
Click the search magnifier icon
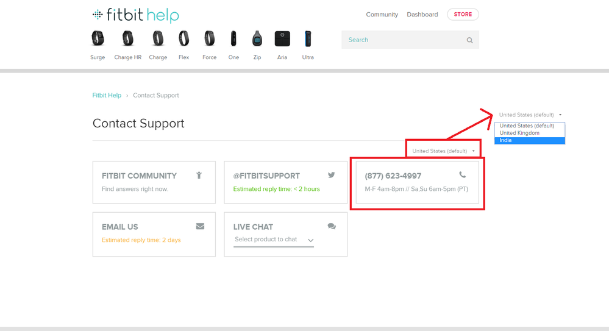tap(469, 40)
